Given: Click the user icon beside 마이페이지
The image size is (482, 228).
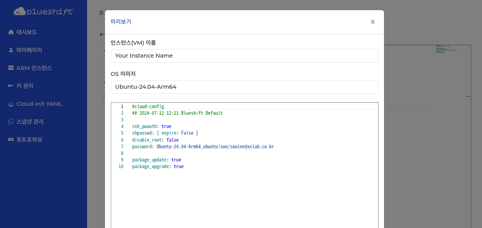Looking at the screenshot, I should 11,50.
